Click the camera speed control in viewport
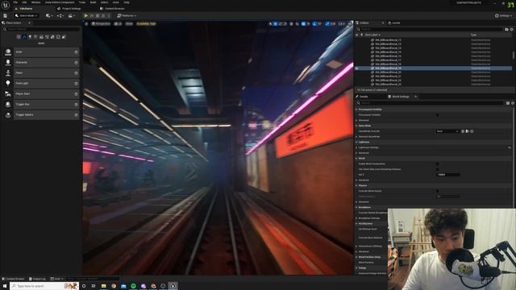This screenshot has height=290, width=516. [342, 23]
